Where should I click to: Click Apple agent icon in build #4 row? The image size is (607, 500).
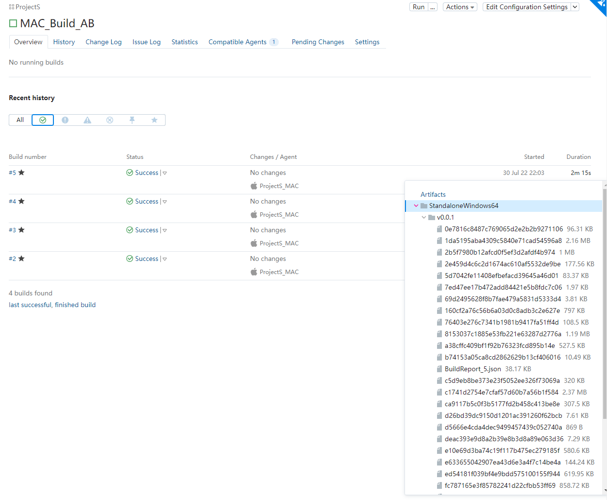(253, 214)
